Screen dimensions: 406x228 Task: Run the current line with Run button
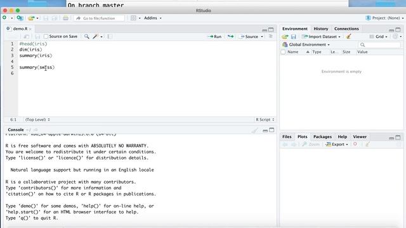click(214, 37)
